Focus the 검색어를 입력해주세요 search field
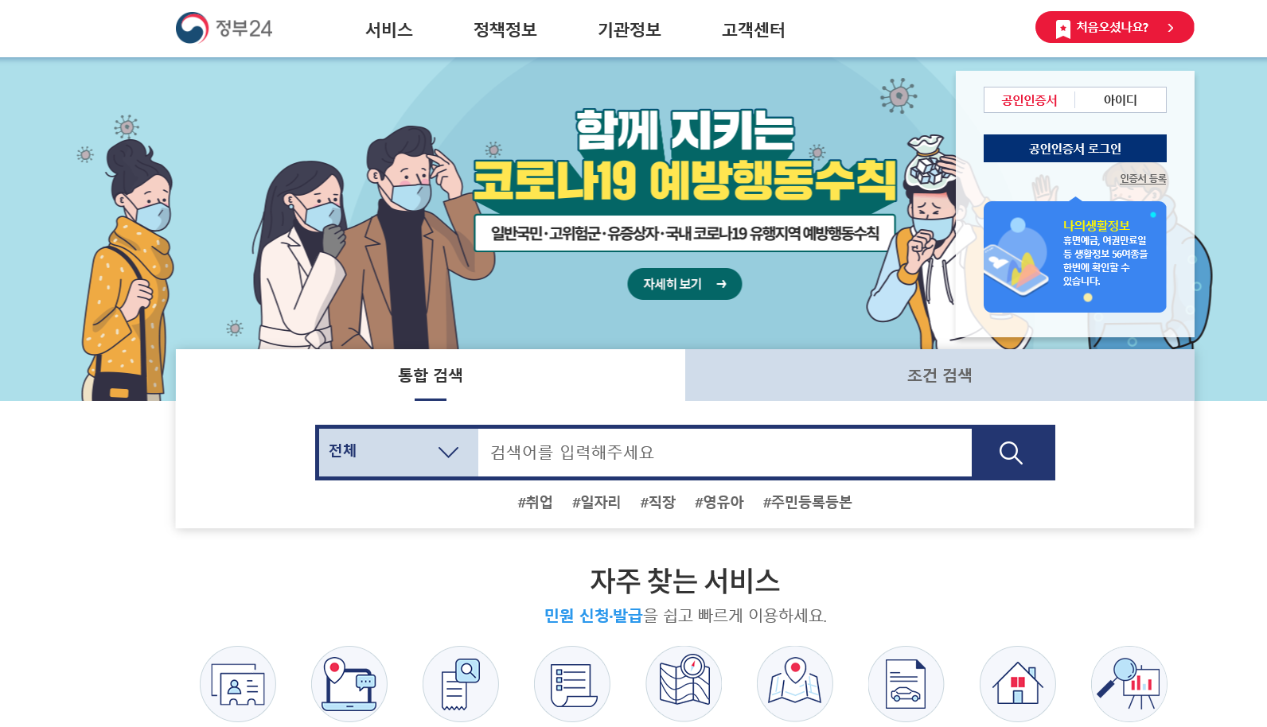 725,453
